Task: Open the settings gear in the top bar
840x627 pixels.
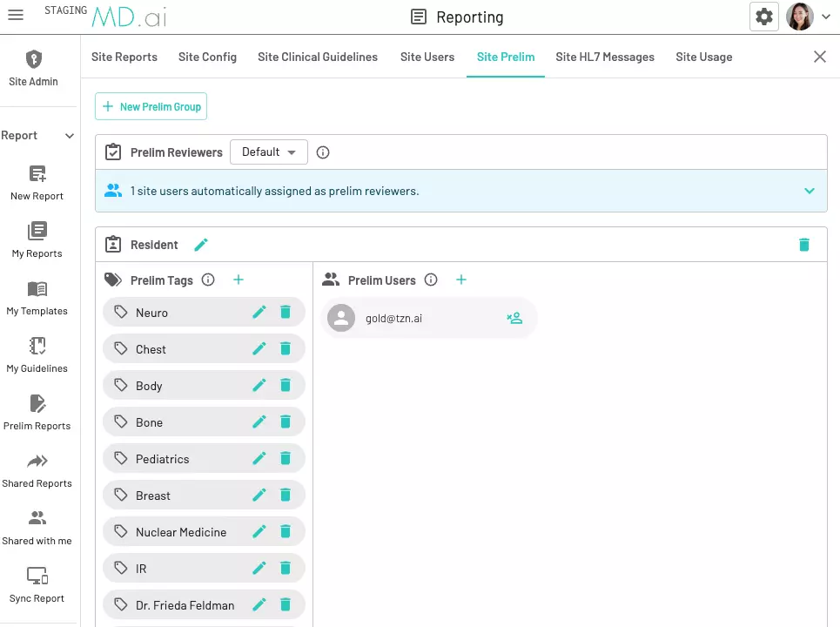Action: 763,16
